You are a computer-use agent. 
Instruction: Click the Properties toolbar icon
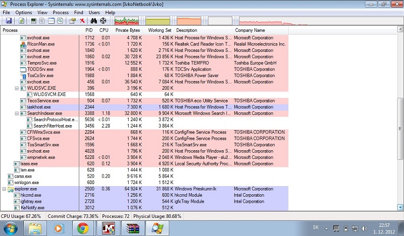72,21
